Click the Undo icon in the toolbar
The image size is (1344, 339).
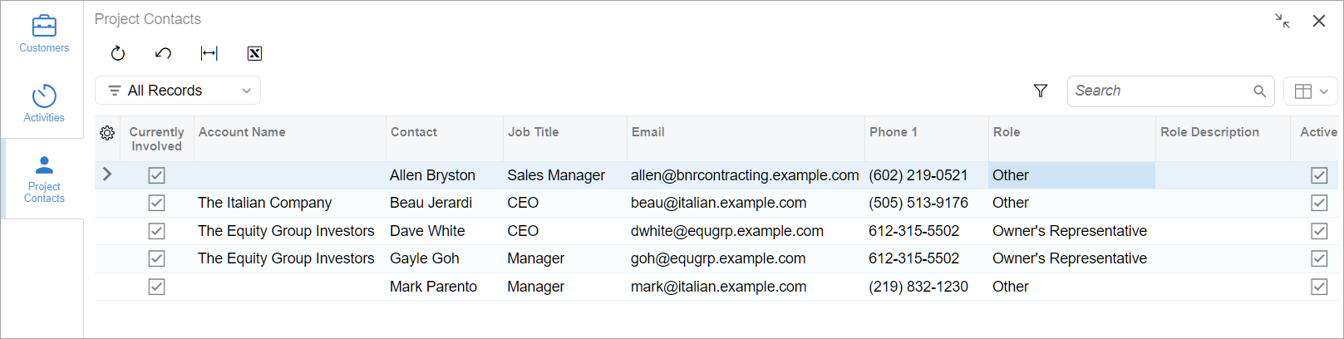pyautogui.click(x=163, y=53)
